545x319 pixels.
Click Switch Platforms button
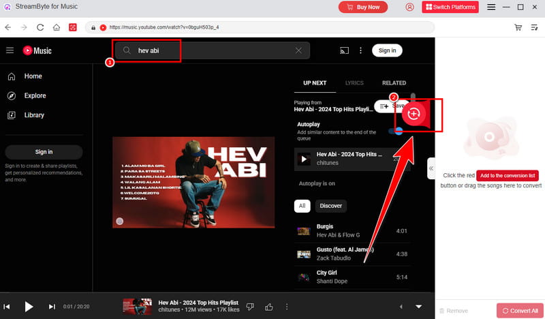pos(450,7)
